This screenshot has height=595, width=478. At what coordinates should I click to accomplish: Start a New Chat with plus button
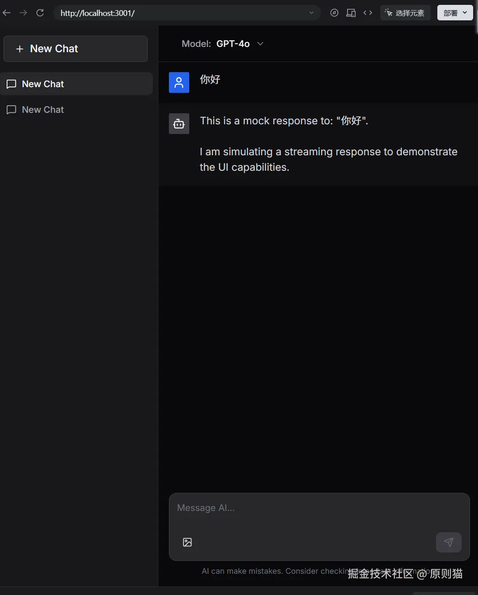(76, 49)
